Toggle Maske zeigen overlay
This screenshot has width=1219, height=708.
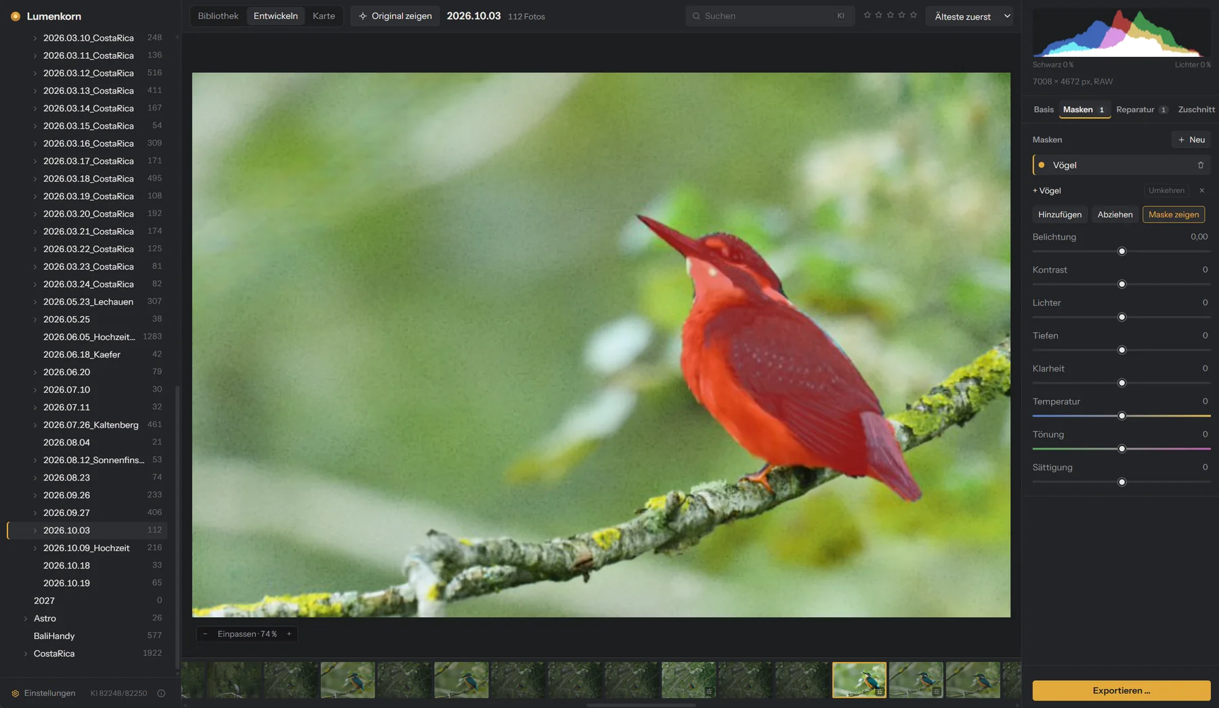tap(1174, 215)
